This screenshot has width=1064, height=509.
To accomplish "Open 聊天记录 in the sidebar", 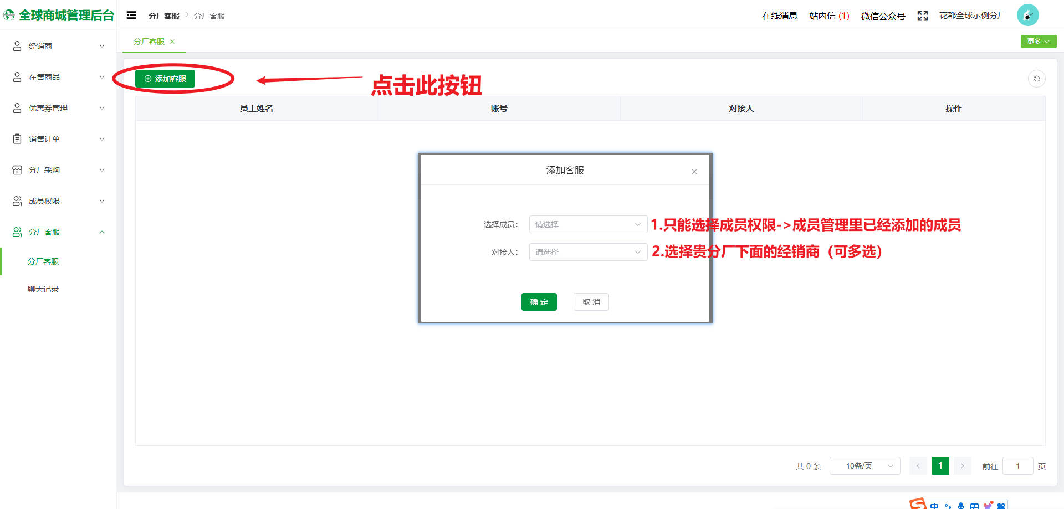I will tap(43, 289).
